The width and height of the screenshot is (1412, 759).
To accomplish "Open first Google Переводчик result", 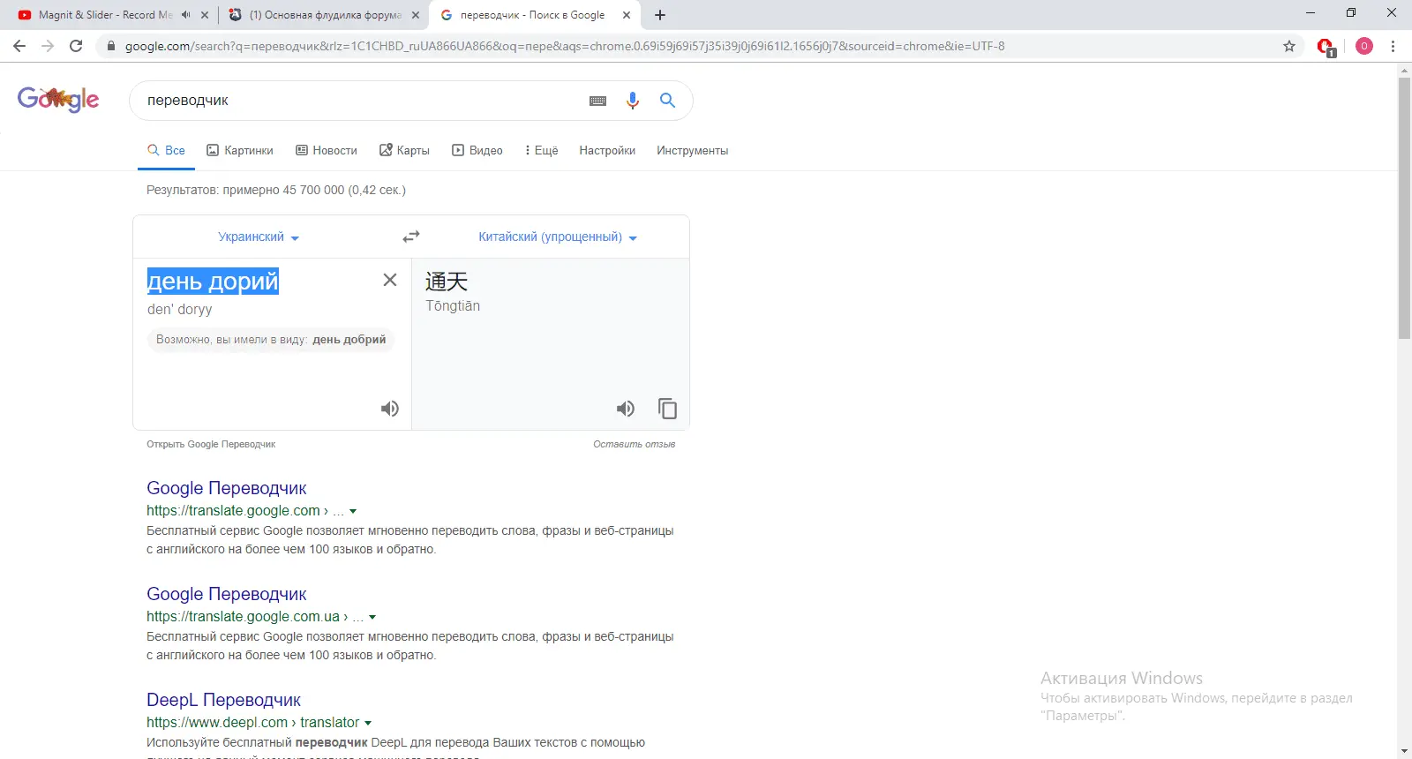I will [x=227, y=488].
